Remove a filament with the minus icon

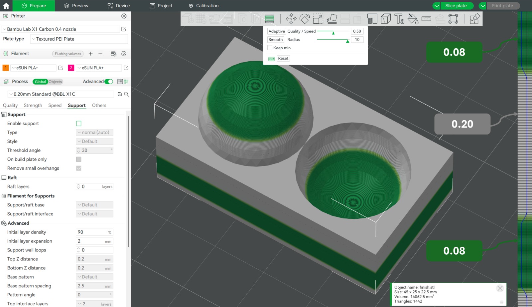(x=100, y=54)
